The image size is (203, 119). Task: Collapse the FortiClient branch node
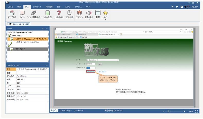click(x=10, y=36)
